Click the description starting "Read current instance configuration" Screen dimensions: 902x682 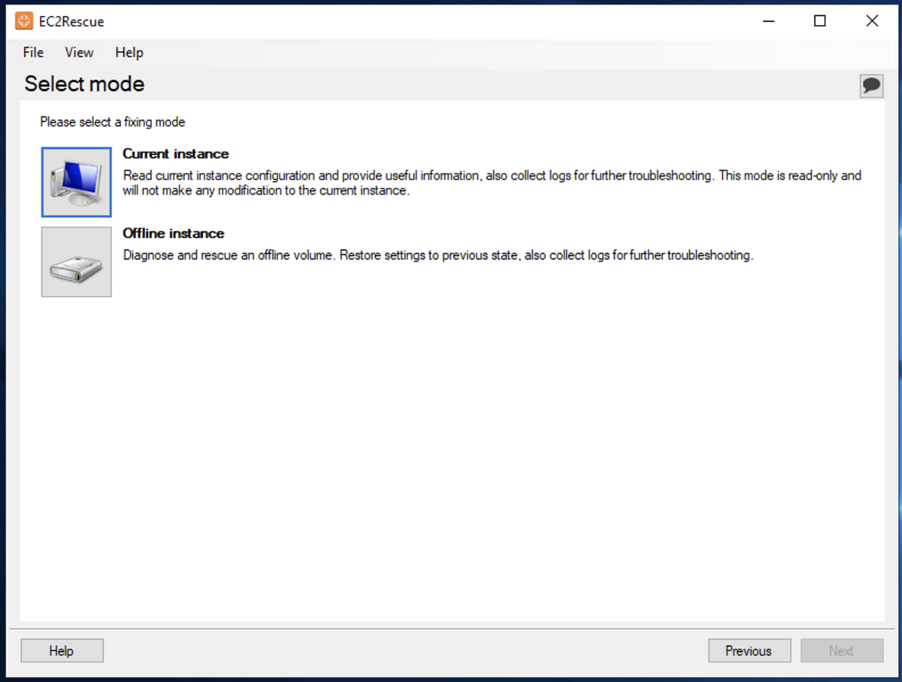(492, 183)
